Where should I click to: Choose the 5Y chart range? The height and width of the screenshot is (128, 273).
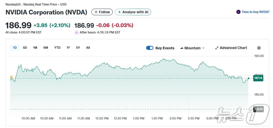[x=78, y=48]
